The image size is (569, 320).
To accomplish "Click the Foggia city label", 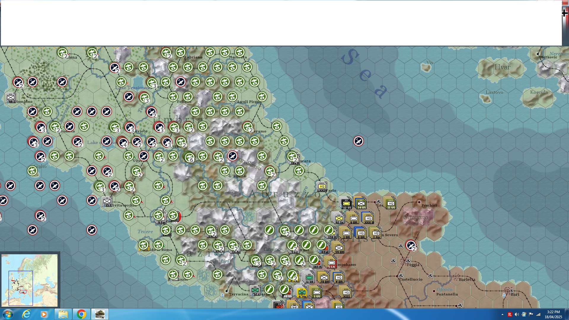I will (413, 265).
